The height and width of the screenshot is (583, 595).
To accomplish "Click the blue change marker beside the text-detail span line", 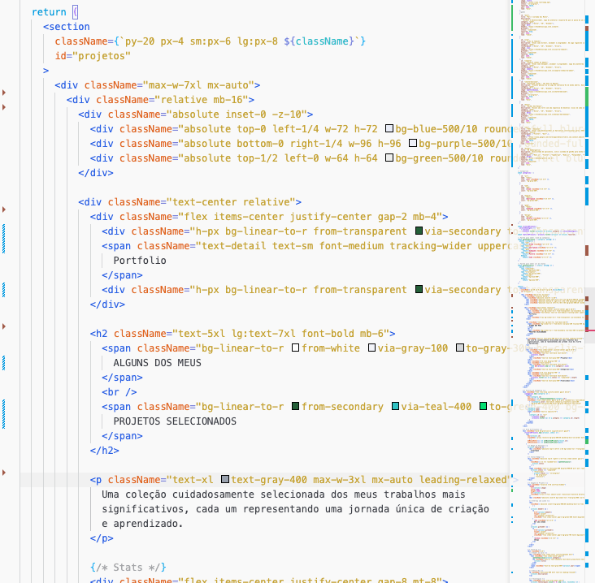I will pyautogui.click(x=4, y=239).
